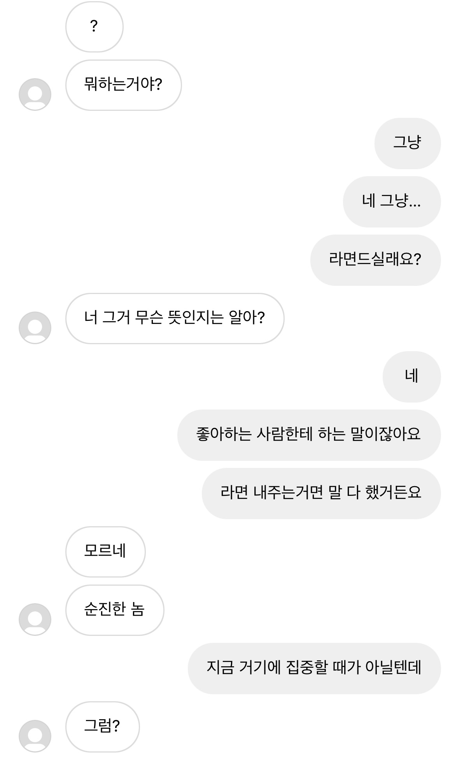Select the profile avatar next to "그럼?"
Screen dimensions: 455x758
[x=35, y=736]
